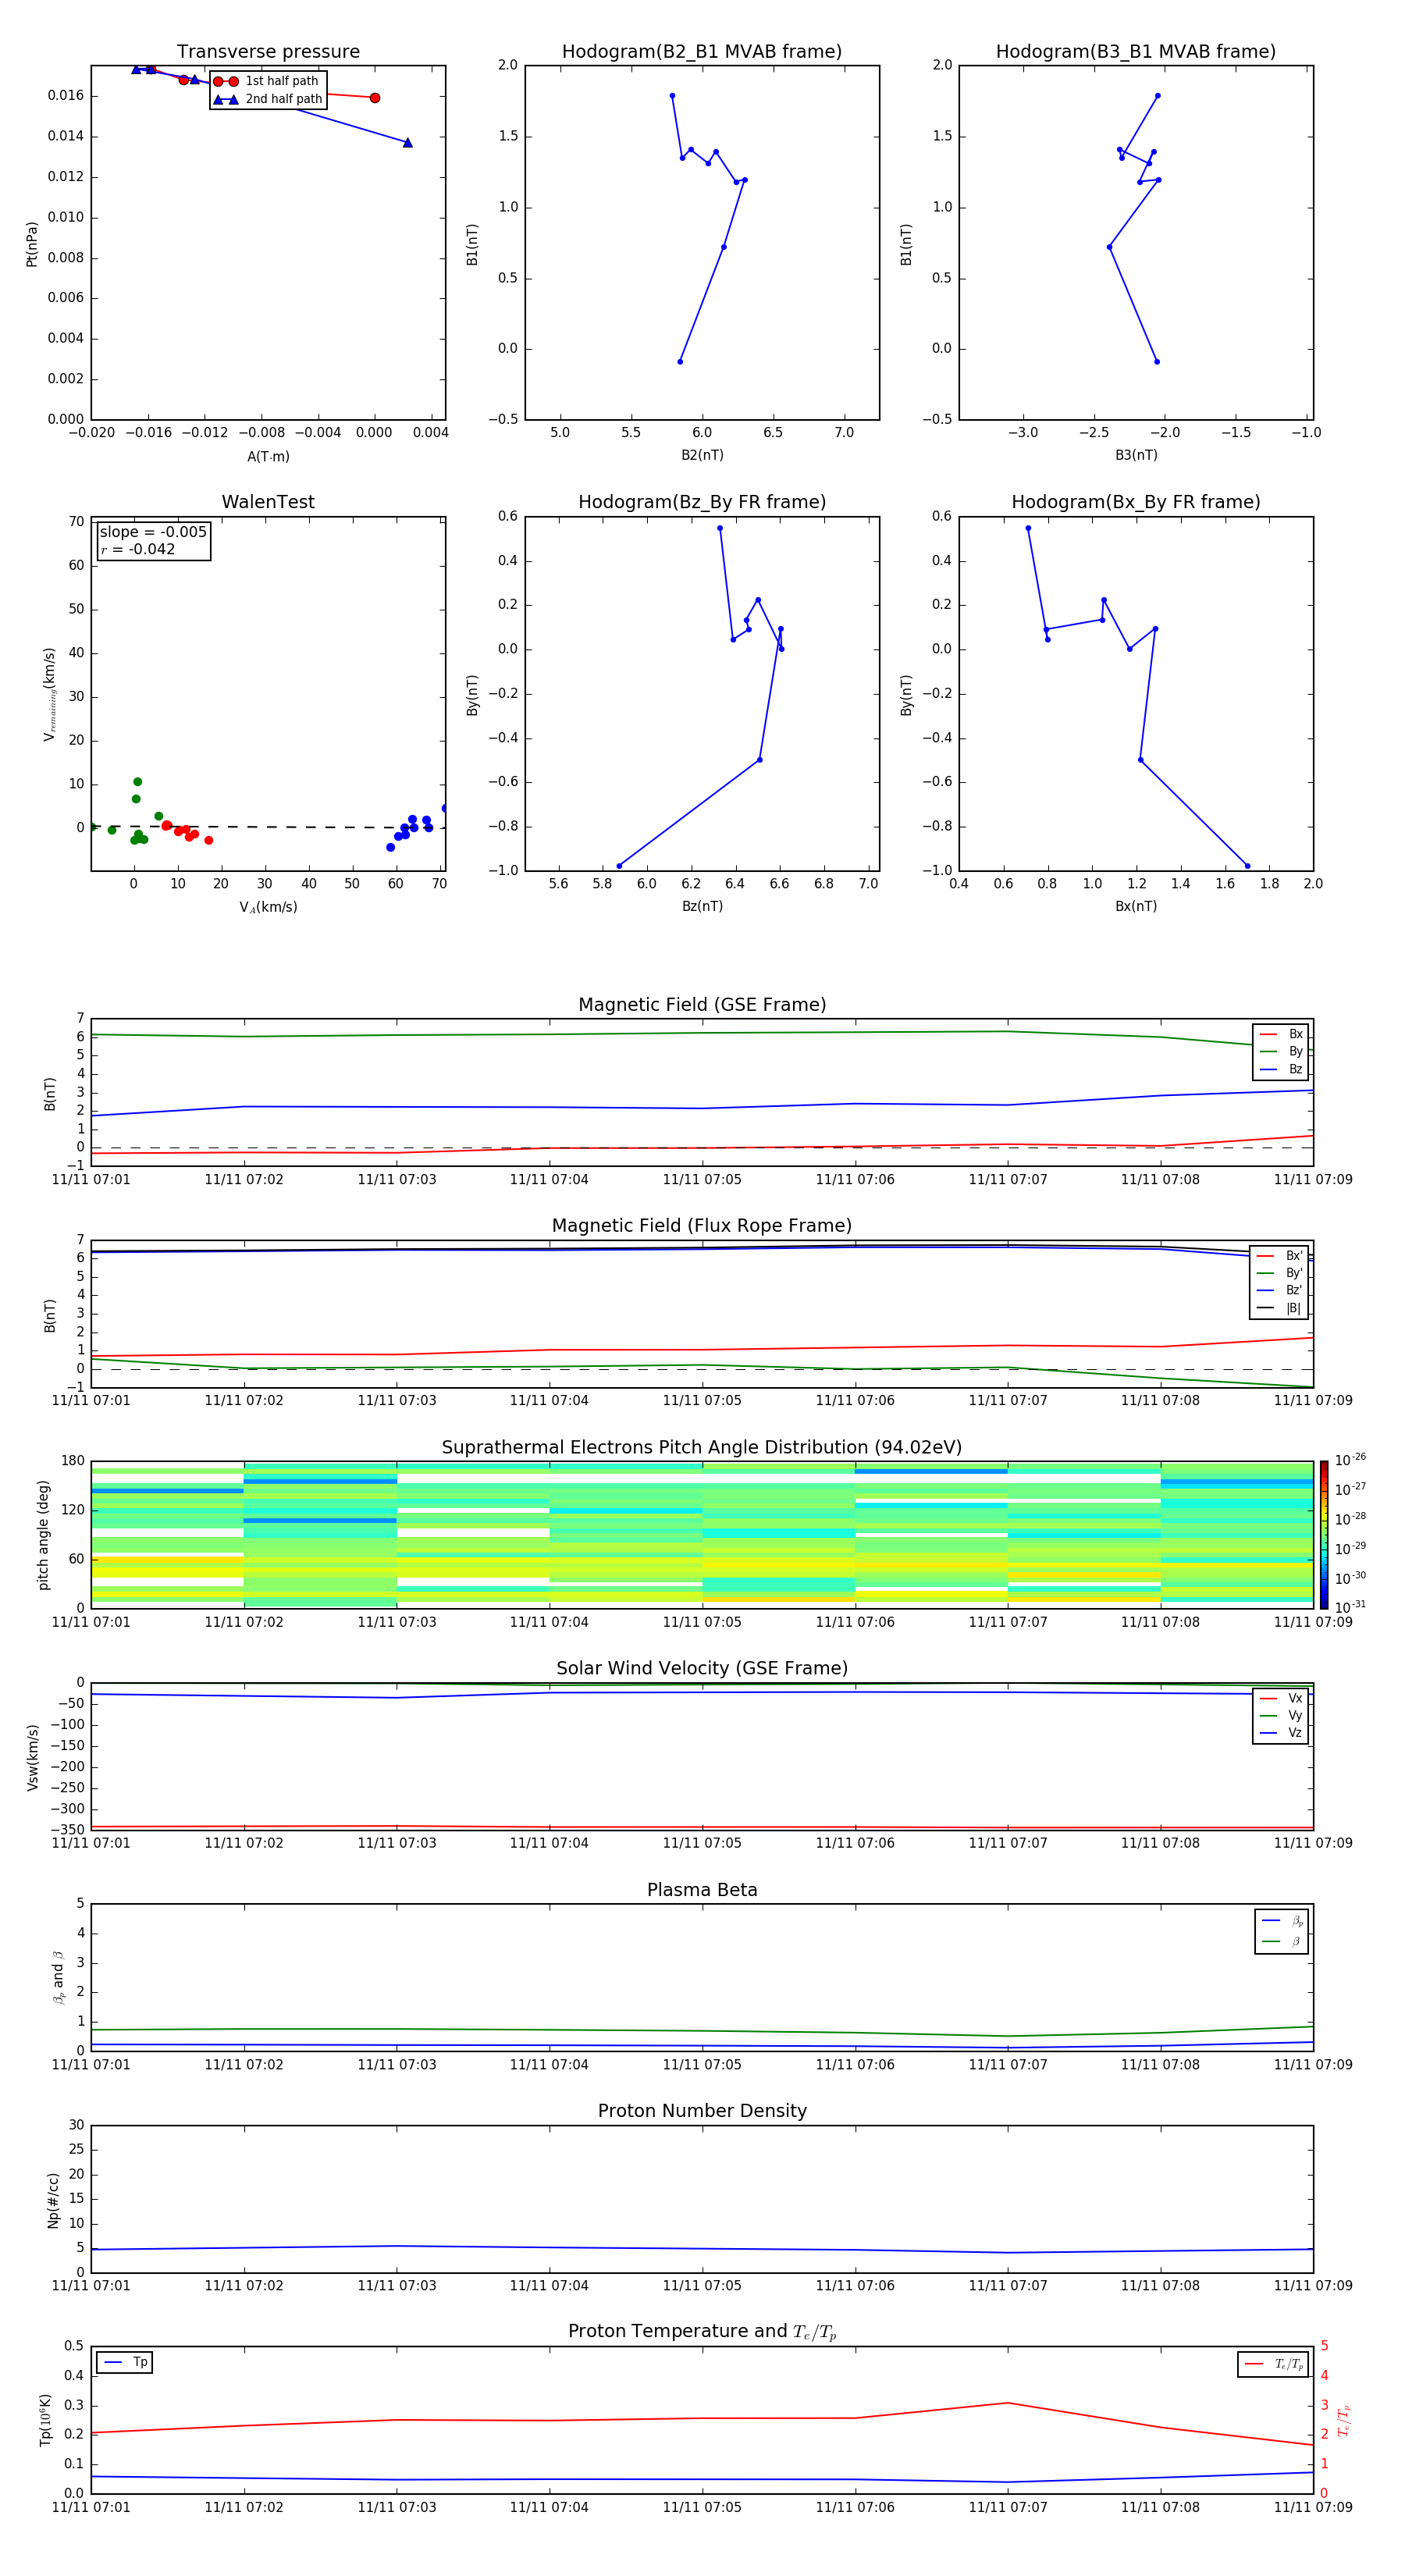Click the Te/Tp legend box in the Proton Temperature plot

(1273, 2364)
